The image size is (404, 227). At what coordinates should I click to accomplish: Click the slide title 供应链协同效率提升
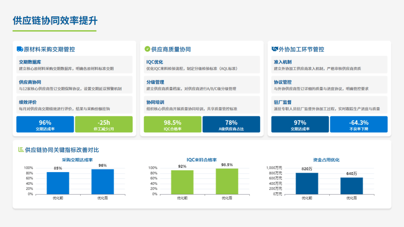(55, 20)
